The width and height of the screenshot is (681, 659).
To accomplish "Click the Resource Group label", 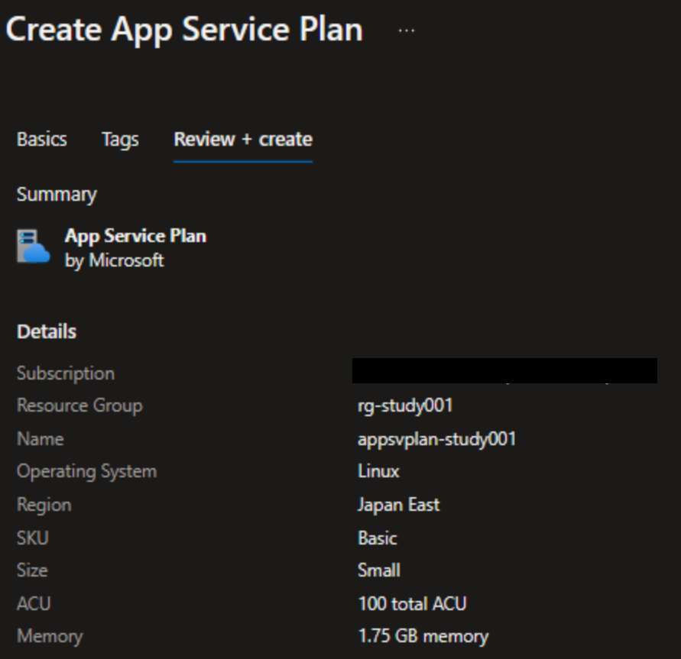I will [79, 406].
